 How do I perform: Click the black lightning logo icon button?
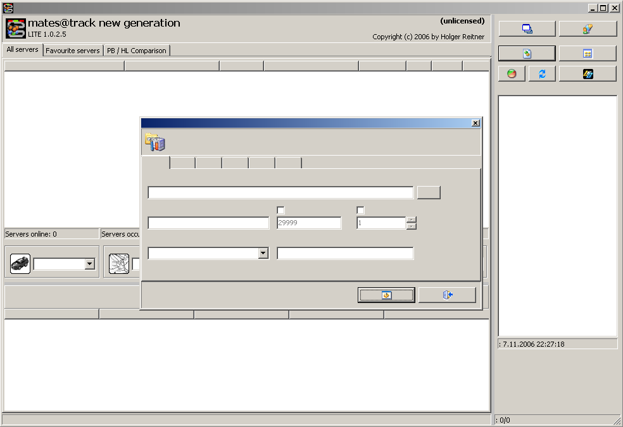tap(588, 74)
